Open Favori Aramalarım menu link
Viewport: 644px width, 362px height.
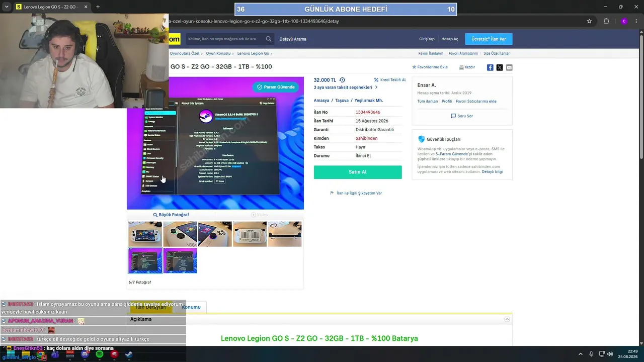[x=463, y=53]
